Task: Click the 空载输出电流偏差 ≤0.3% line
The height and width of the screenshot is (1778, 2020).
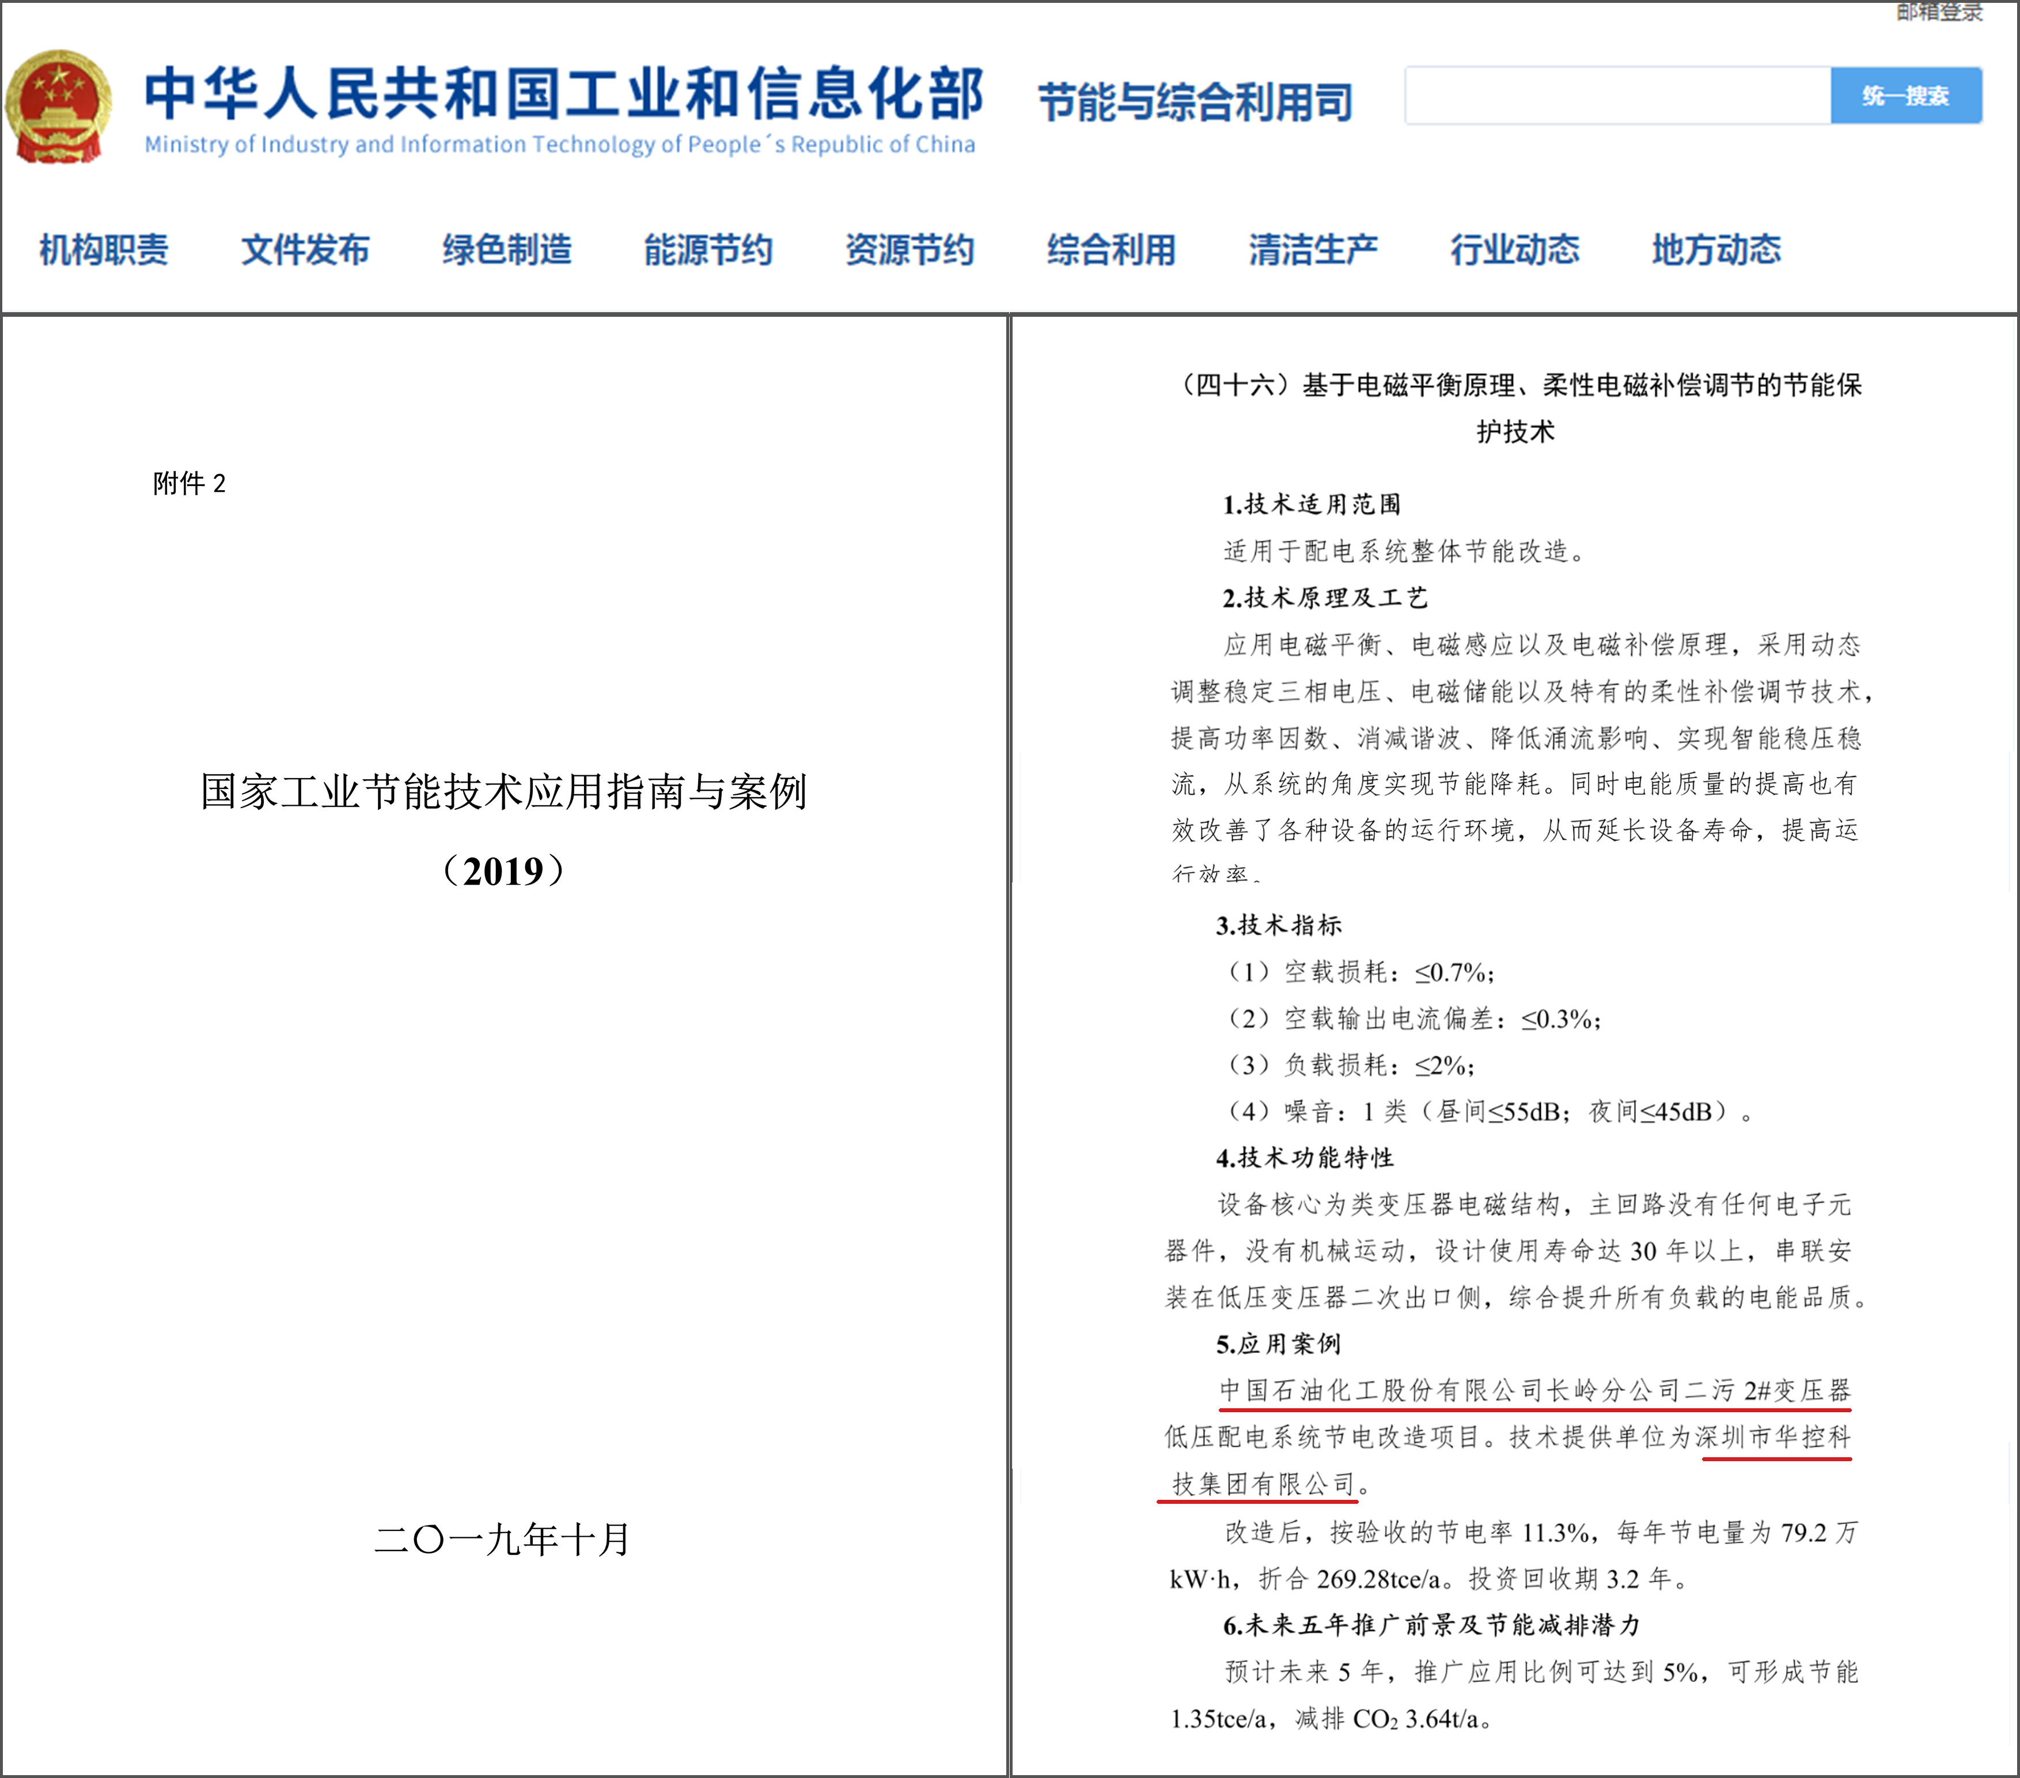Action: 1412,1019
